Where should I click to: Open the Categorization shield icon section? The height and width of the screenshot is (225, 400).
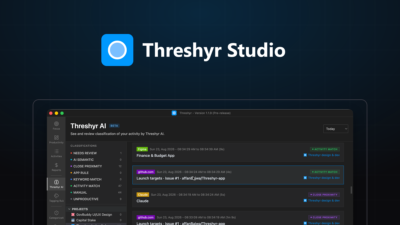pos(56,215)
